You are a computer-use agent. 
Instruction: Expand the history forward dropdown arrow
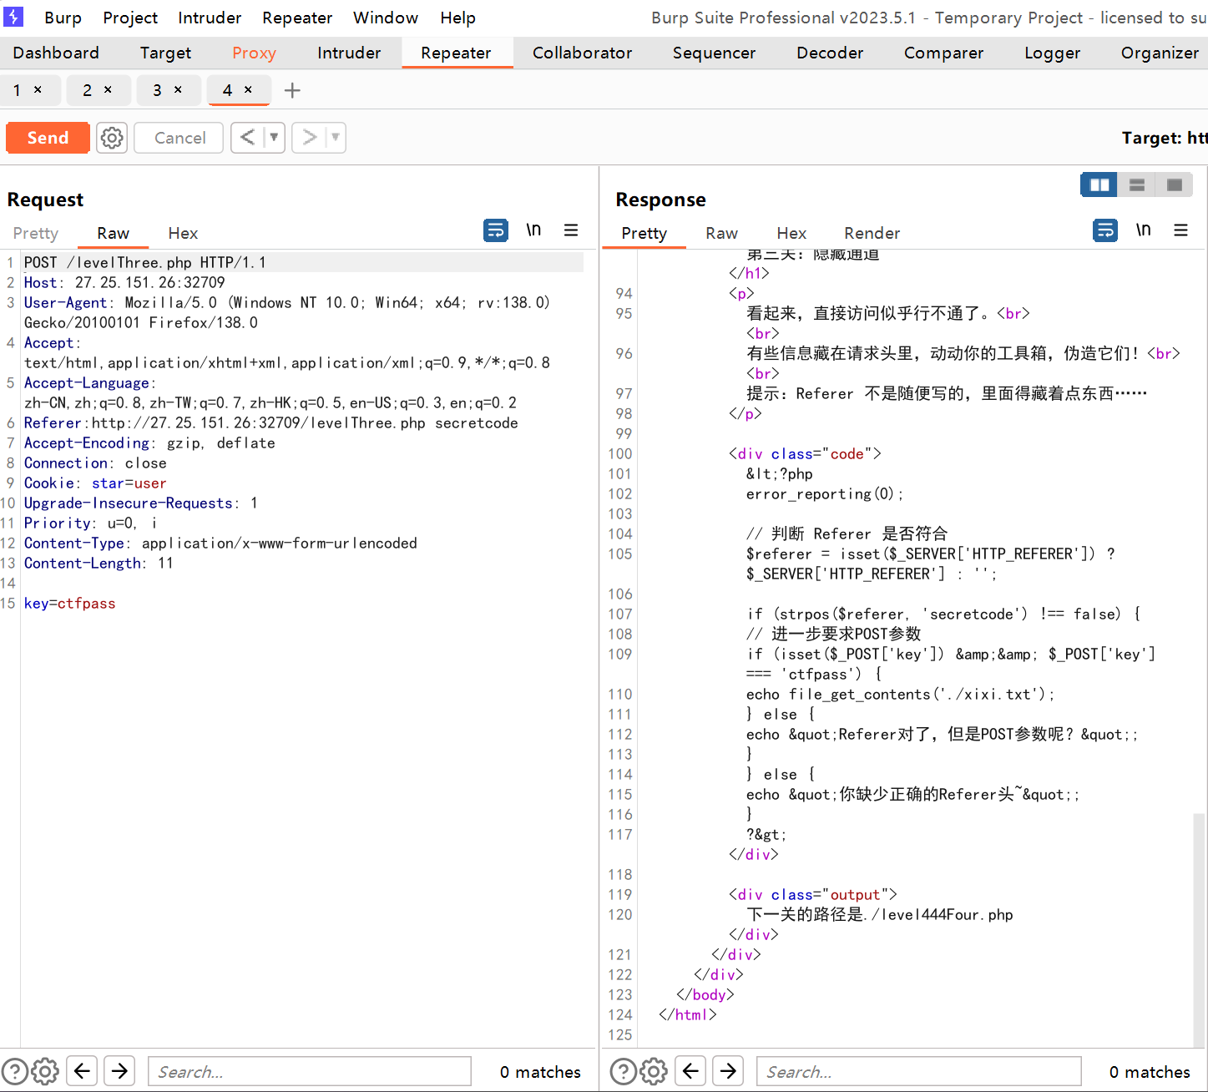335,138
